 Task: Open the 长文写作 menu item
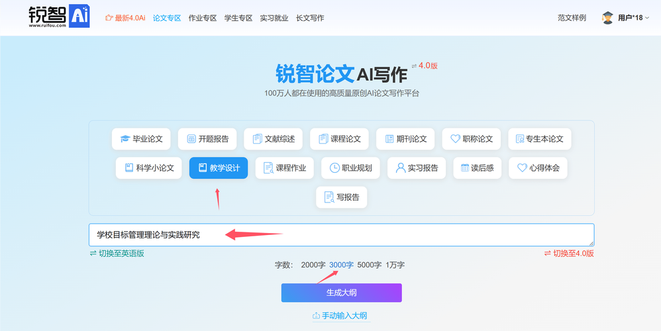click(x=310, y=18)
